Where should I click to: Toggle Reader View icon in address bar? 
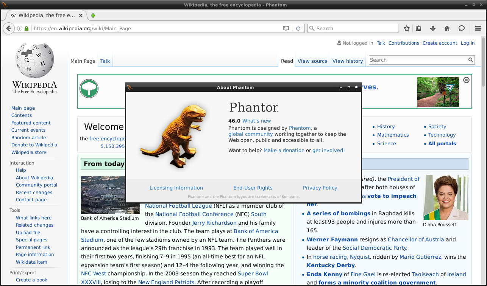tap(286, 28)
